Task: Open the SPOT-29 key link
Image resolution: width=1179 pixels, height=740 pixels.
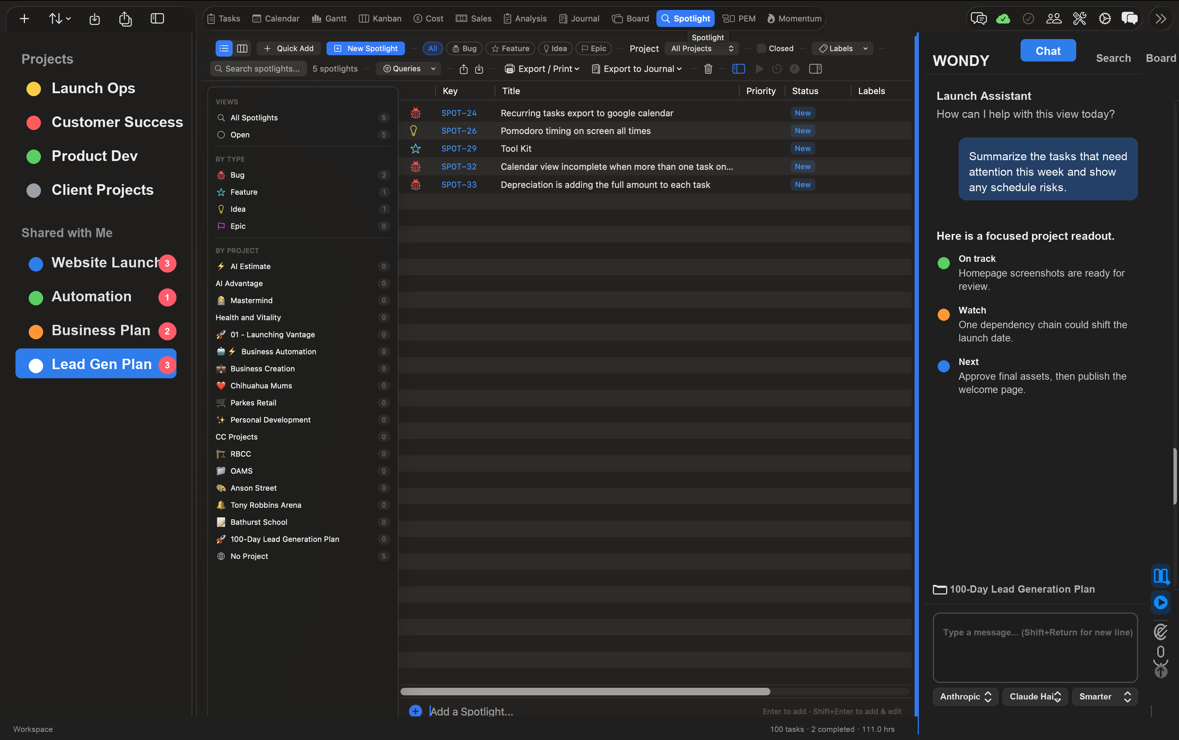Action: pyautogui.click(x=459, y=148)
